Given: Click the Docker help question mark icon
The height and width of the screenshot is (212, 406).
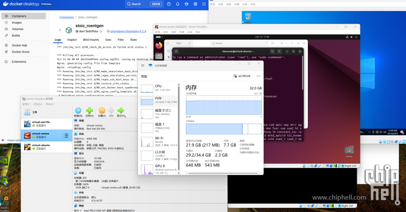Looking at the screenshot, I should (x=169, y=4).
